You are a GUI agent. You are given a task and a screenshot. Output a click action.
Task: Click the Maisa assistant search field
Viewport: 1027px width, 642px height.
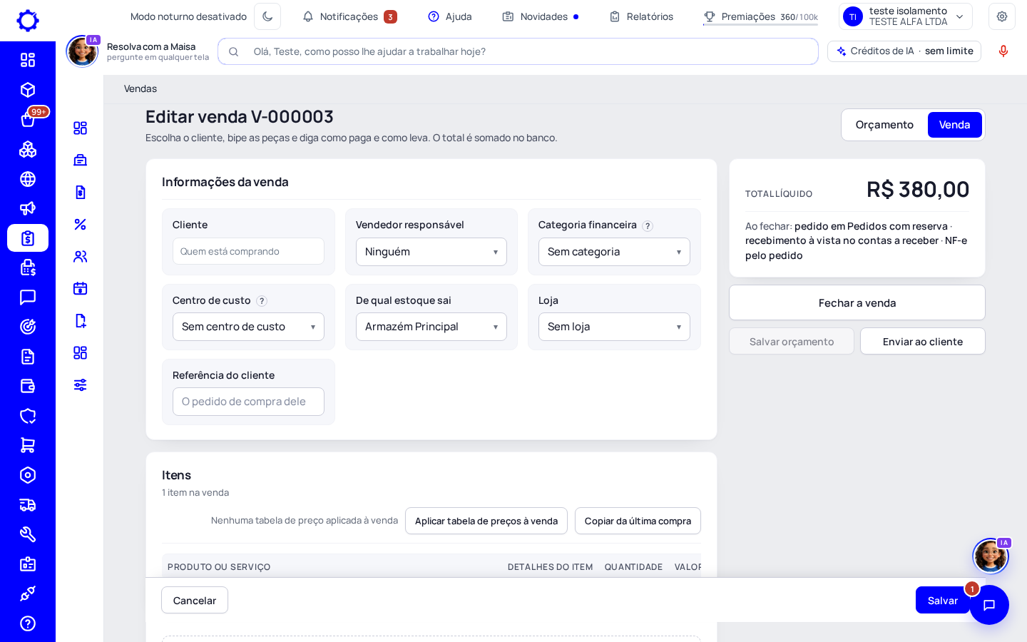point(518,51)
